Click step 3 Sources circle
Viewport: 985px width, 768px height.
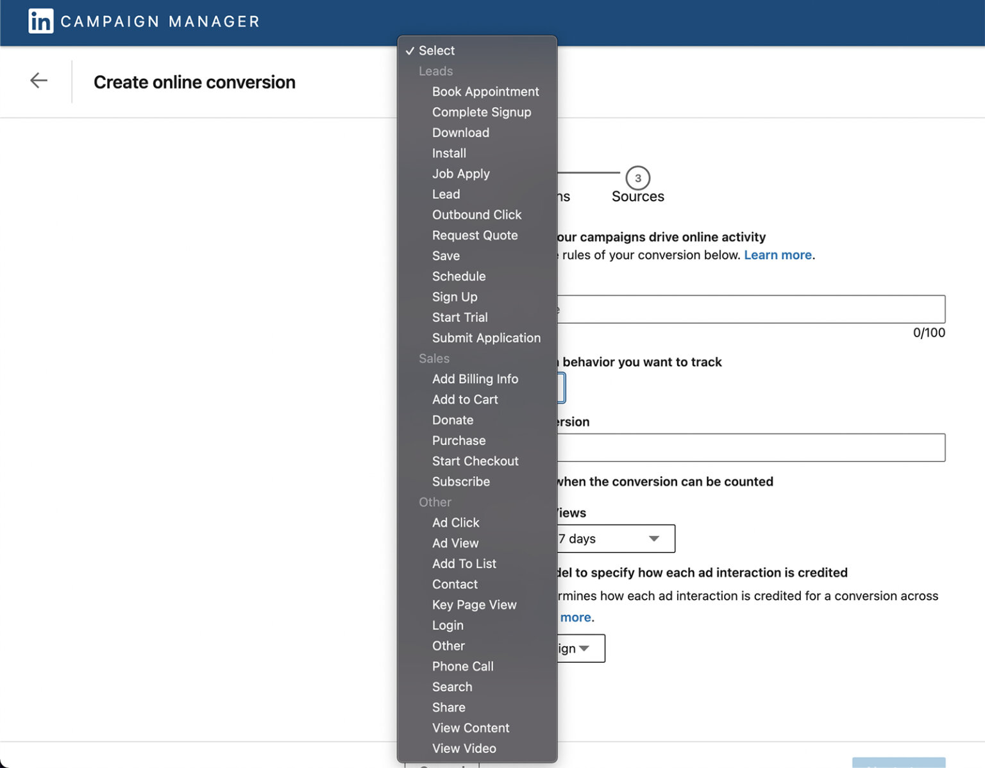(x=637, y=178)
